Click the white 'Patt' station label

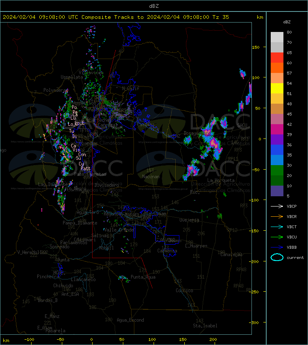tap(86, 168)
